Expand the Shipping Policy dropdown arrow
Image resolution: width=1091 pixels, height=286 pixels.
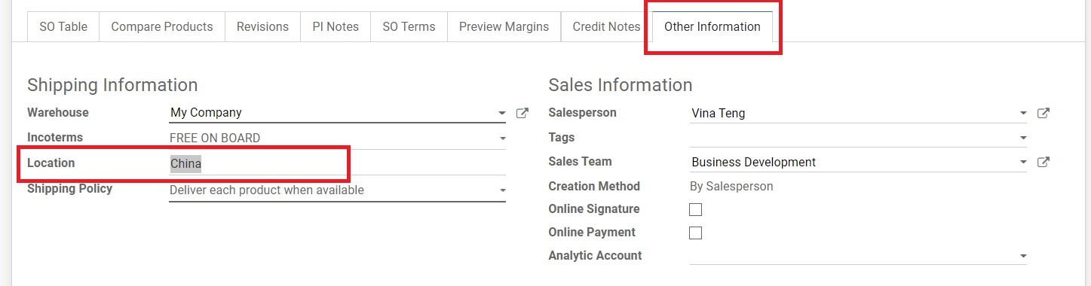point(502,191)
